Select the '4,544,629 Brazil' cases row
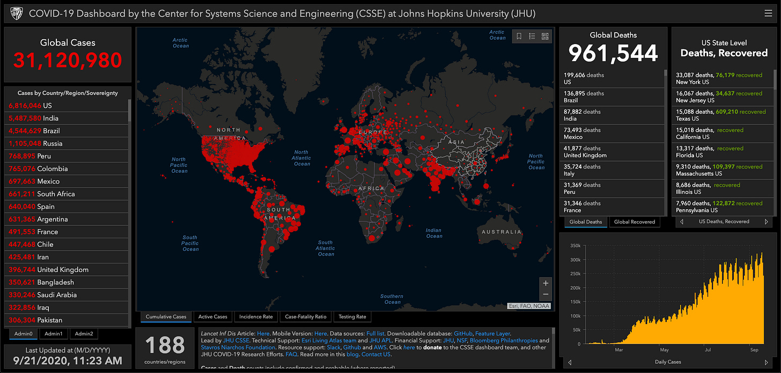This screenshot has height=373, width=781. click(x=67, y=131)
